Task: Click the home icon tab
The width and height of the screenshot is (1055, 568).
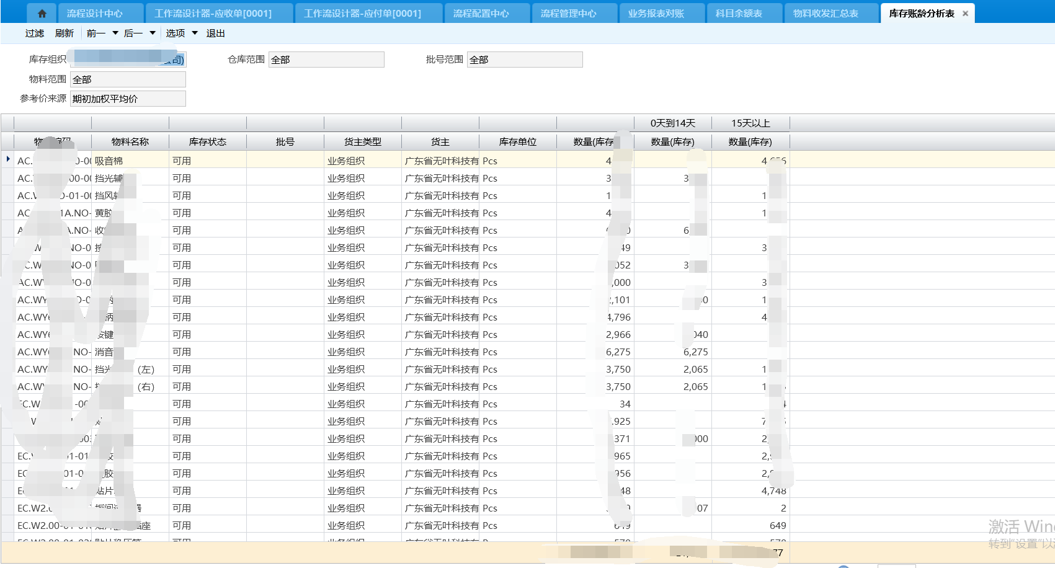Action: 42,13
